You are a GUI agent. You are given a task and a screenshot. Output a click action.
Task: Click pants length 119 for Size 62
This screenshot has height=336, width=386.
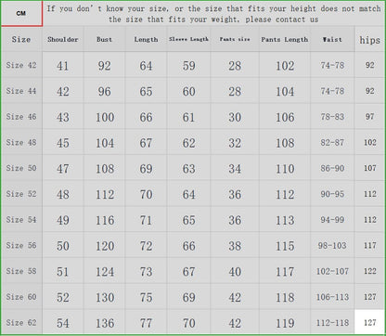pyautogui.click(x=285, y=323)
